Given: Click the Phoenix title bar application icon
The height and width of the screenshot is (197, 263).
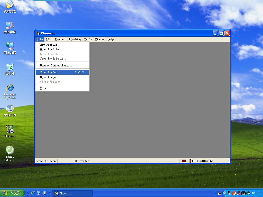Looking at the screenshot, I should coord(38,33).
